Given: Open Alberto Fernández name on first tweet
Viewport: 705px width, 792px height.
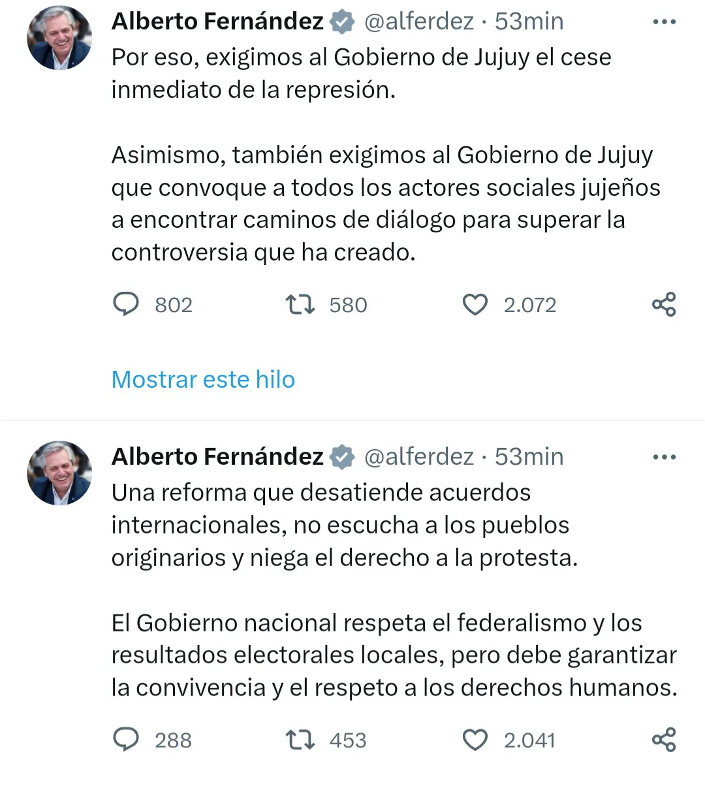Looking at the screenshot, I should (217, 22).
